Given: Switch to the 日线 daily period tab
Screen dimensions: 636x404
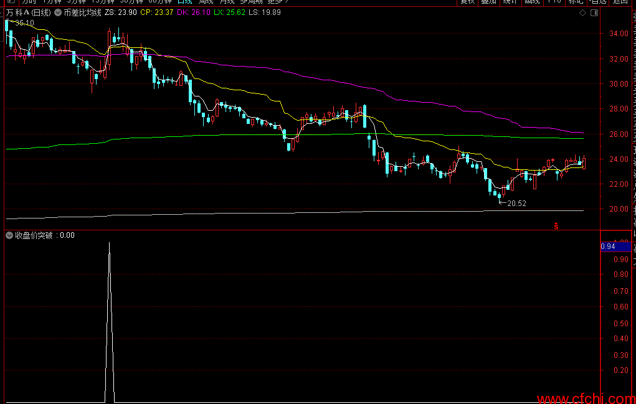Looking at the screenshot, I should [185, 2].
